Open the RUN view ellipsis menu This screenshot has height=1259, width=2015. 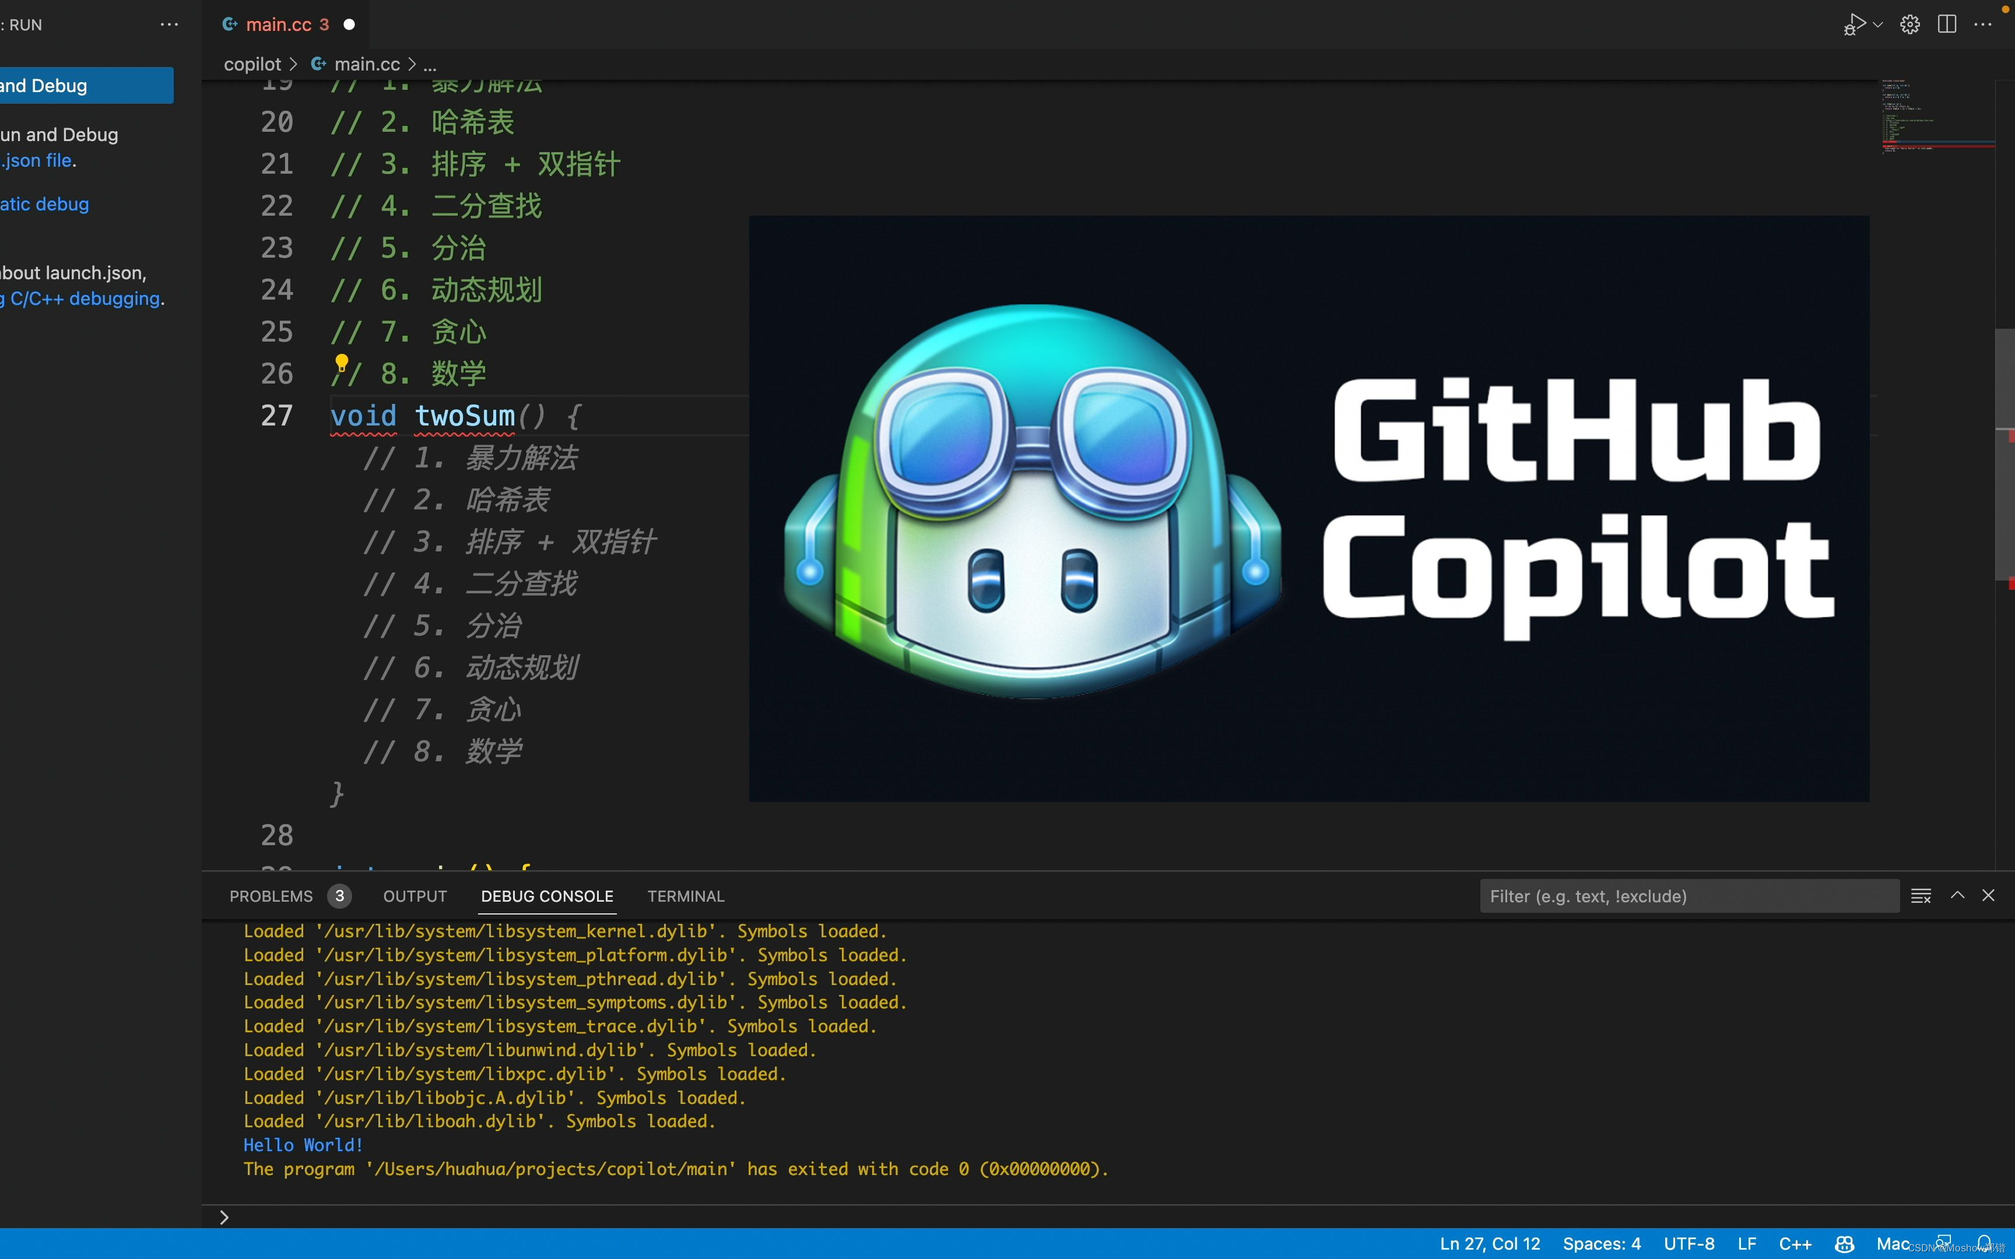[169, 25]
